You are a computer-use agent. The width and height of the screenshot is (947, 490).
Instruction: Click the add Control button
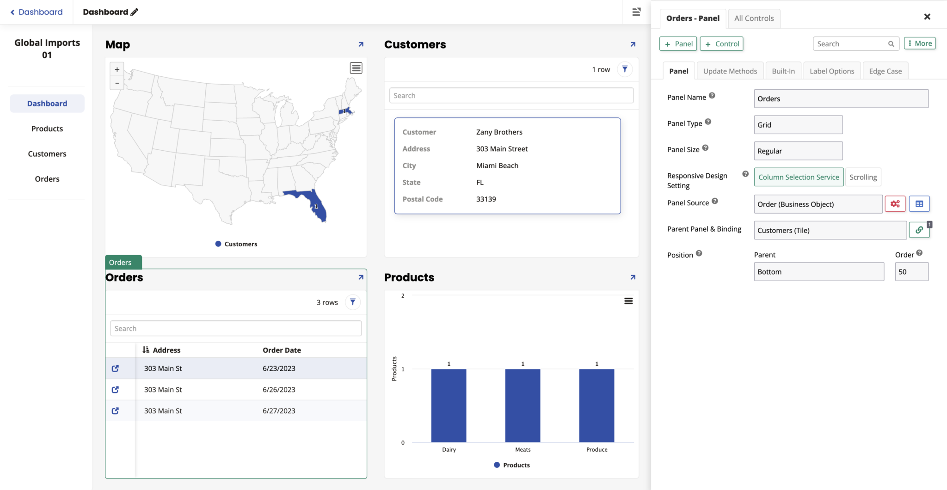[721, 44]
